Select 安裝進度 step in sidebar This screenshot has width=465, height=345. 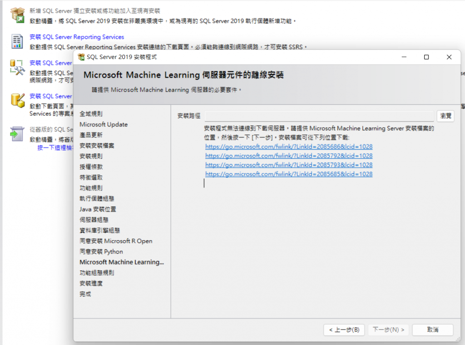click(91, 283)
